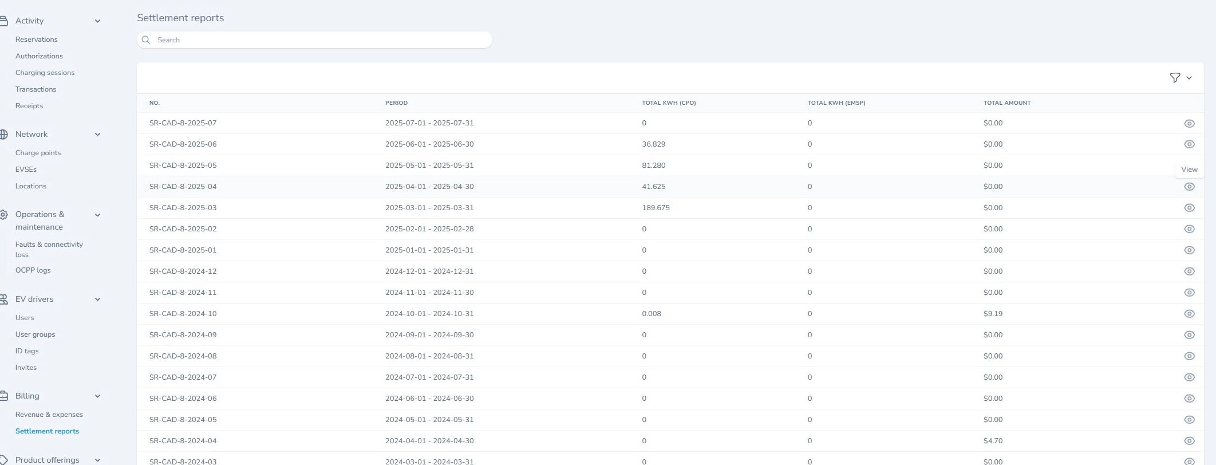The width and height of the screenshot is (1216, 465).
Task: Collapse Operations & maintenance section chevron
Action: [x=97, y=215]
